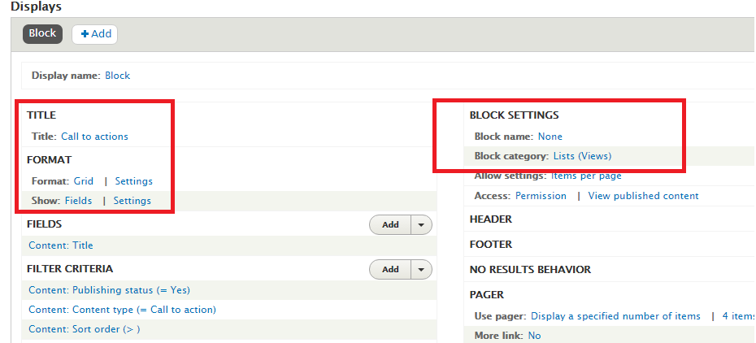Open 'Content: Content type' filter link
756x343 pixels.
coord(122,310)
